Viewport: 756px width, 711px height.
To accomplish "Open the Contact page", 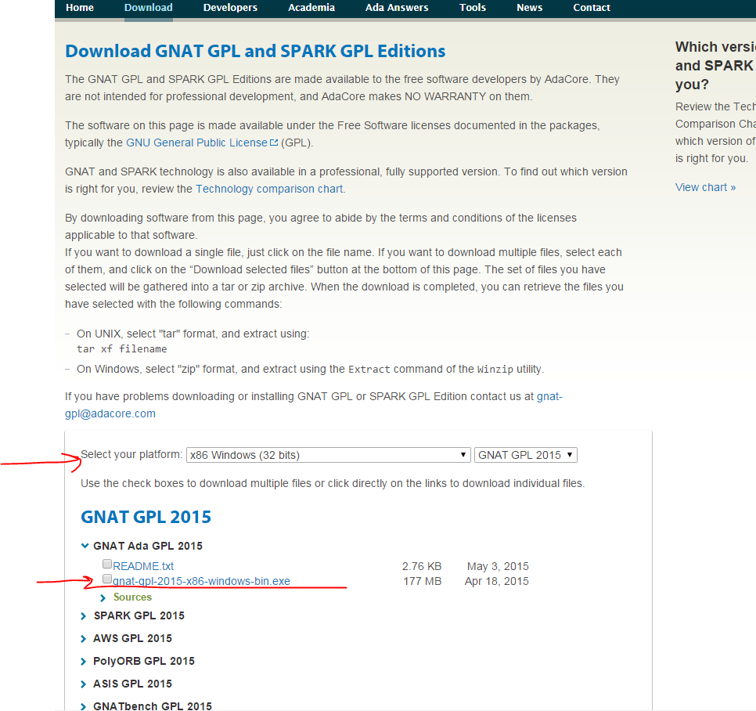I will point(591,8).
